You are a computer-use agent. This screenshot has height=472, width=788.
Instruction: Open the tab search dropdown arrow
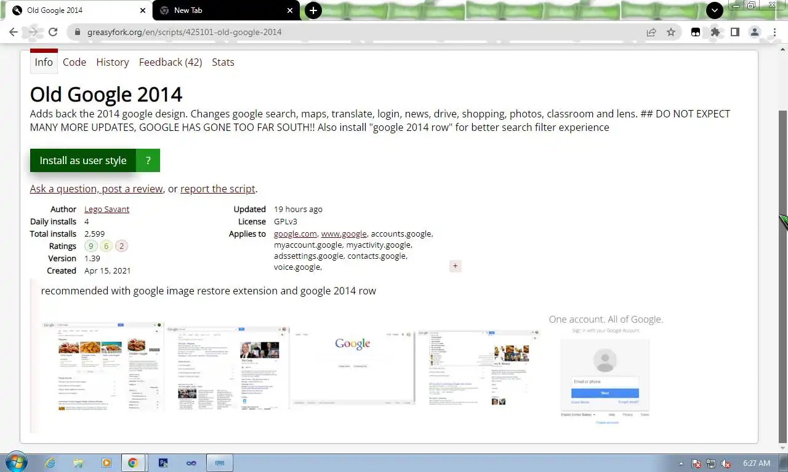pyautogui.click(x=715, y=10)
